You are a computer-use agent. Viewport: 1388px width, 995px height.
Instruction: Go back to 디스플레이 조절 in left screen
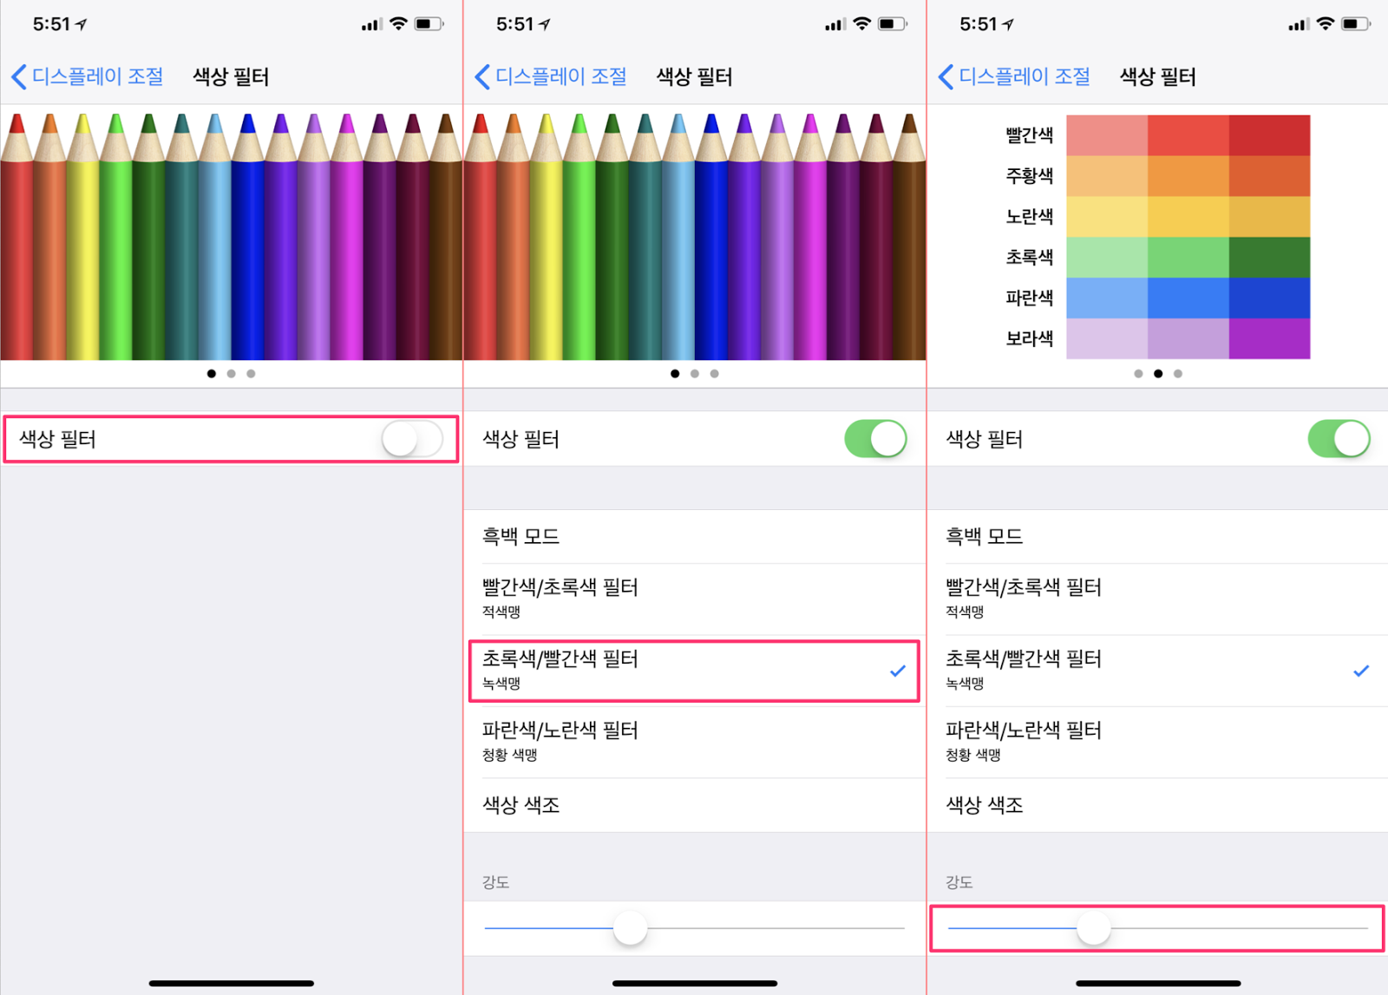[x=88, y=76]
